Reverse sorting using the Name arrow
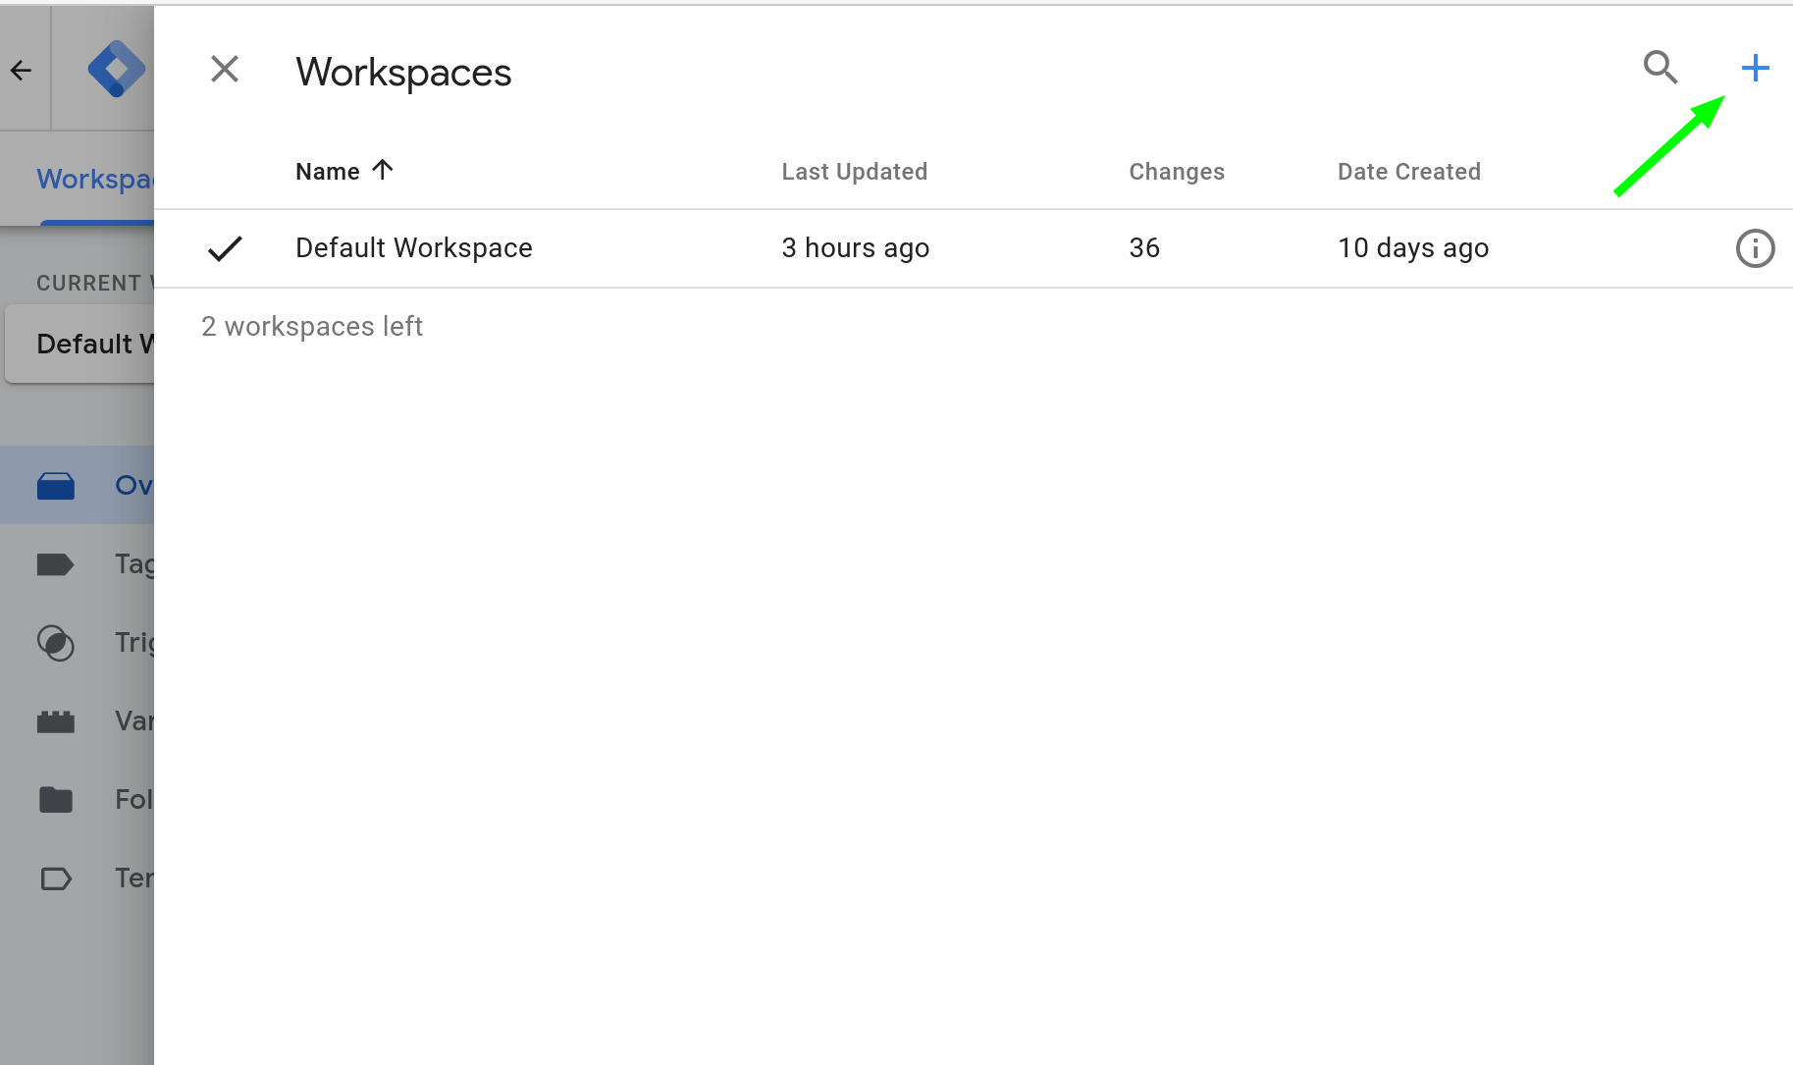The image size is (1793, 1065). pyautogui.click(x=384, y=169)
